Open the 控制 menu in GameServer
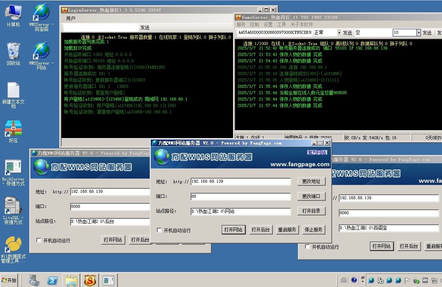The width and height of the screenshot is (442, 287). [254, 24]
